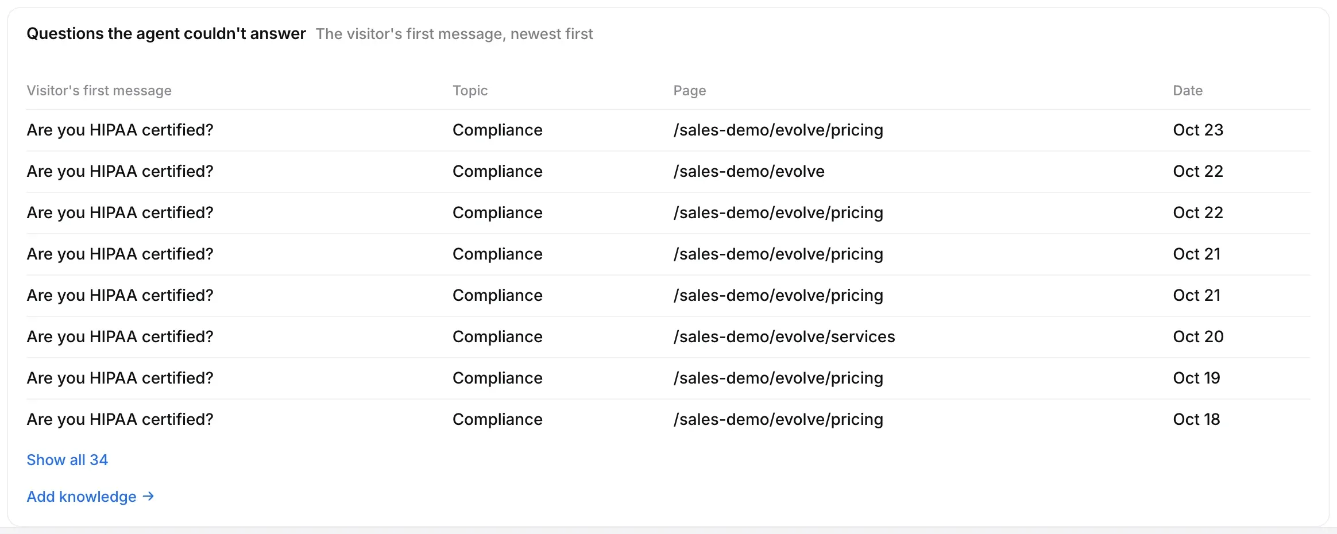The image size is (1337, 534).
Task: Click the /sales-demo/evolve page path
Action: pyautogui.click(x=749, y=172)
